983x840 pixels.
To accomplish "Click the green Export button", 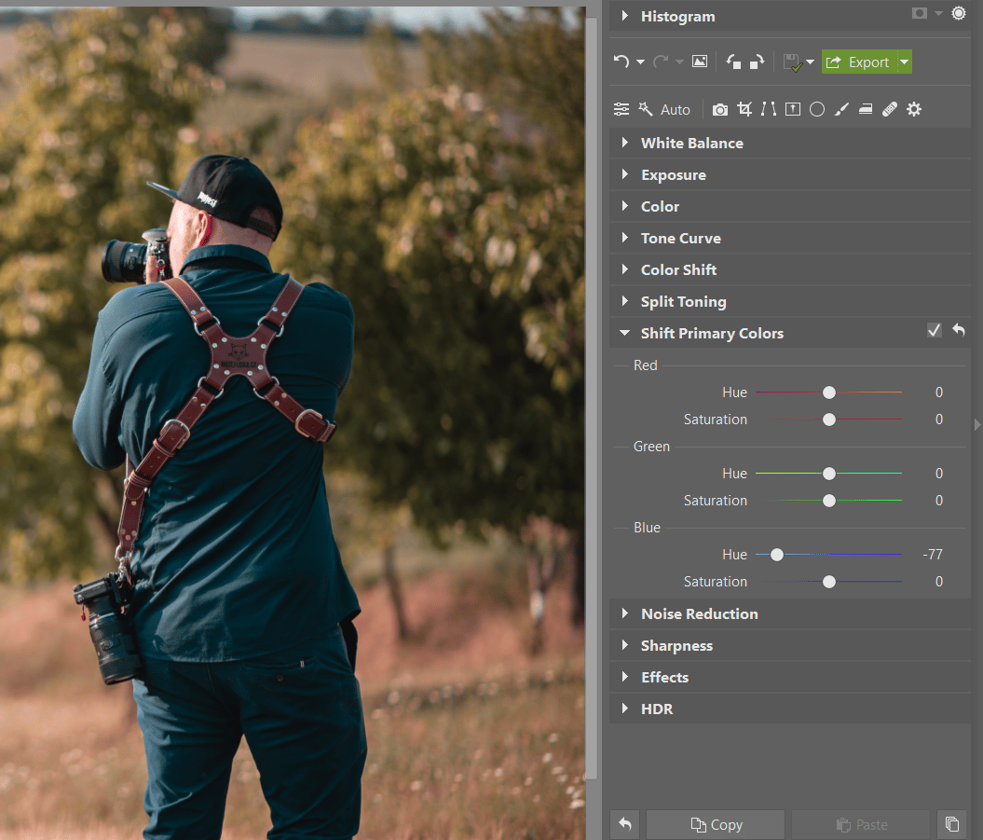I will (859, 62).
